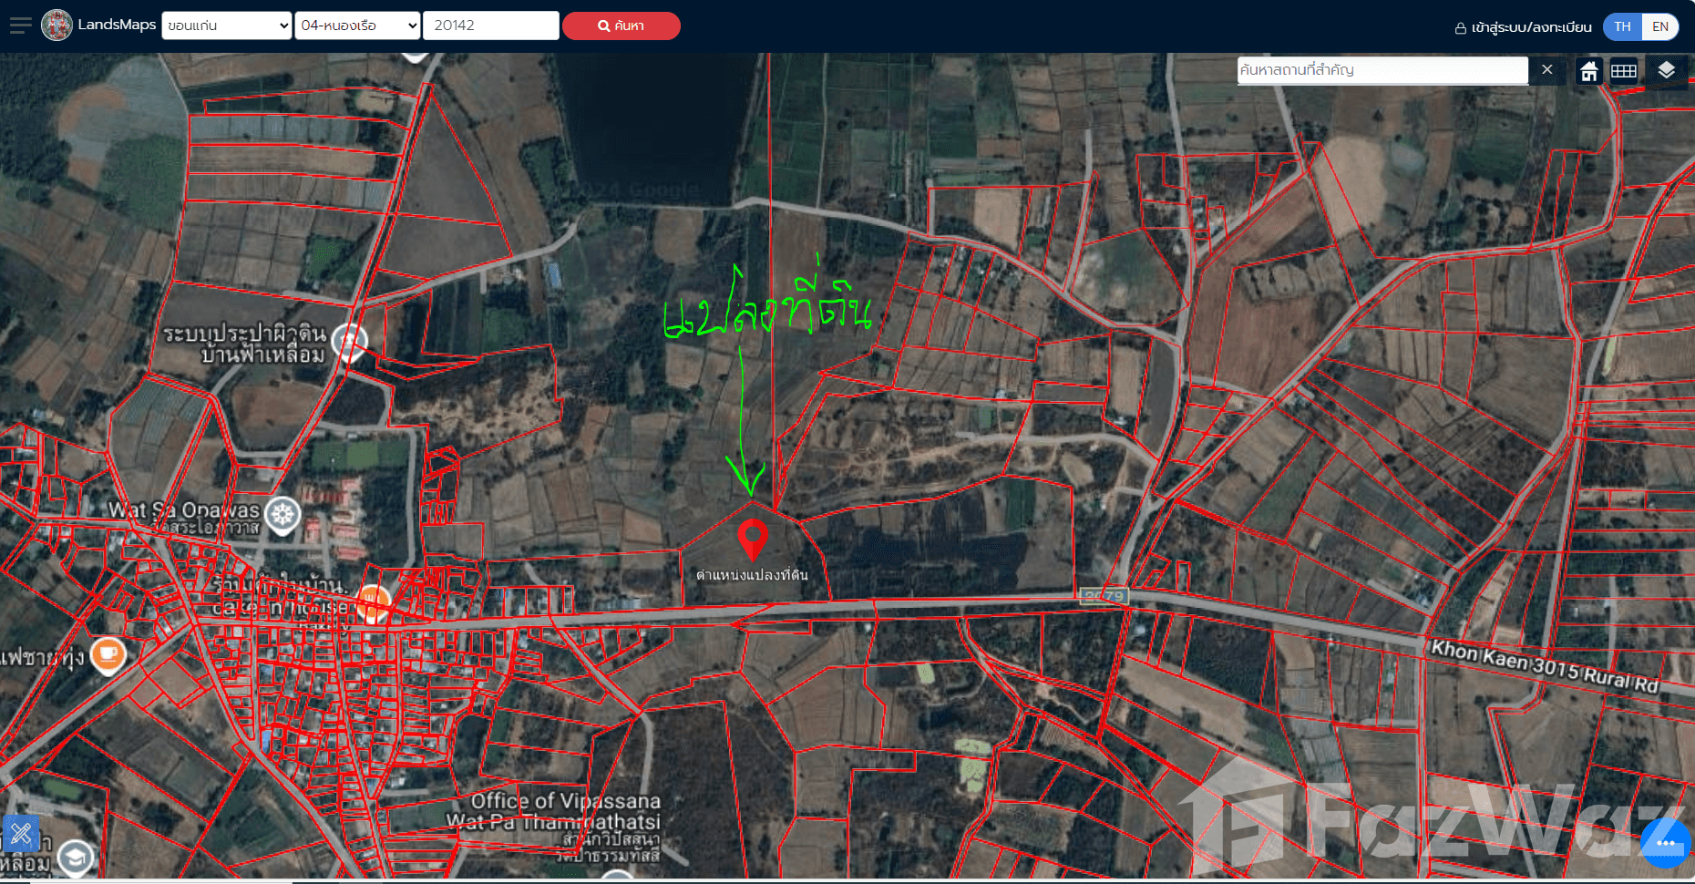Open the blue chat bubble button
The width and height of the screenshot is (1695, 884).
pos(1664,843)
